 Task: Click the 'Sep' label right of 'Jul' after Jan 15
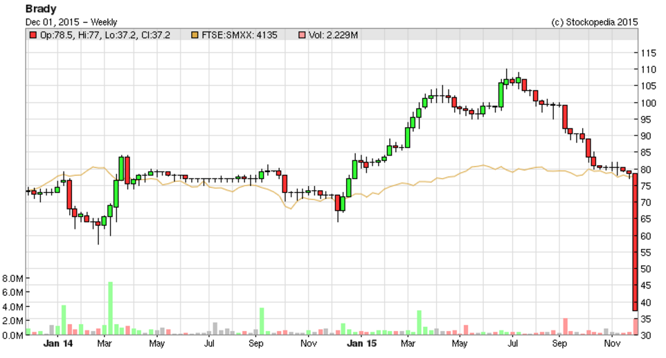(x=559, y=343)
